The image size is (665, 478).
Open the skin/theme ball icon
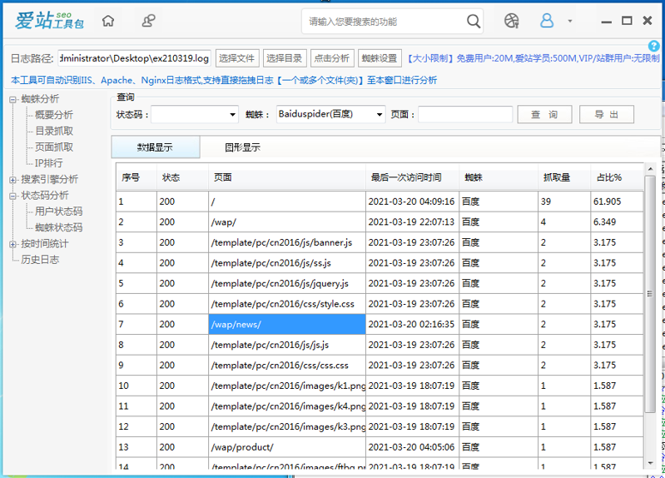tap(512, 21)
